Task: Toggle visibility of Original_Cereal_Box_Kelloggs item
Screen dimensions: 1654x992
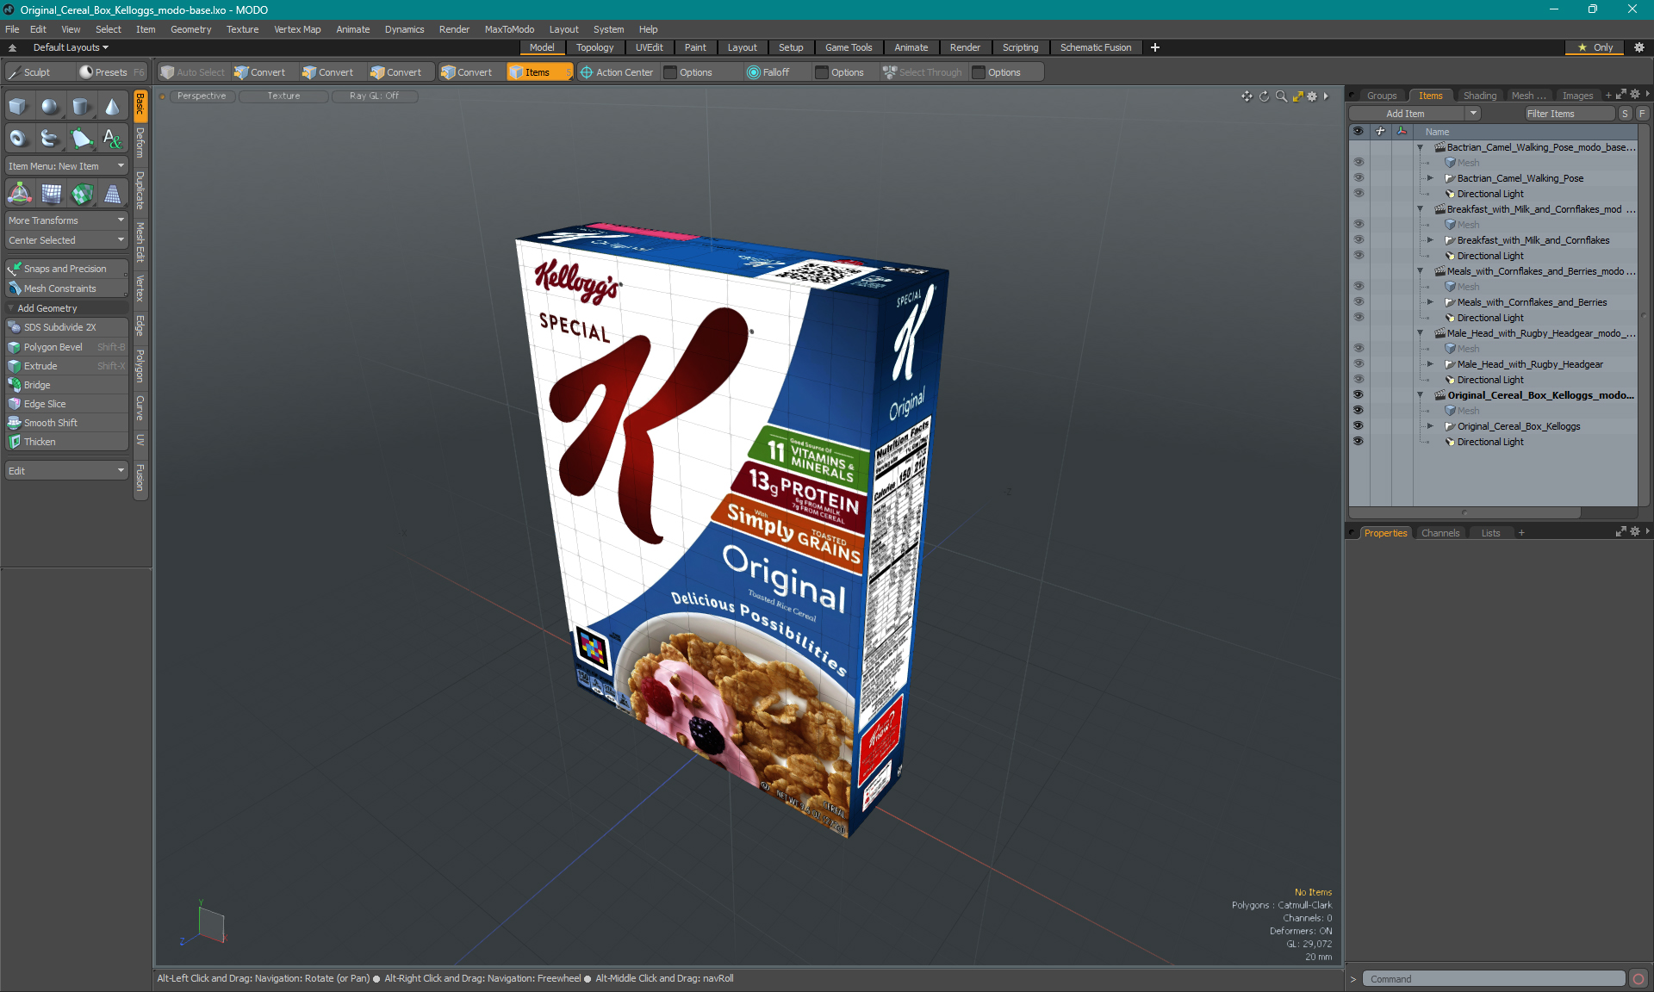Action: coord(1359,426)
